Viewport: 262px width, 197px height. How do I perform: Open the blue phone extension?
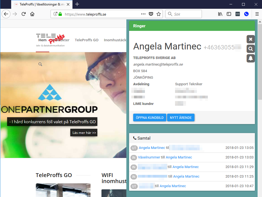246,14
